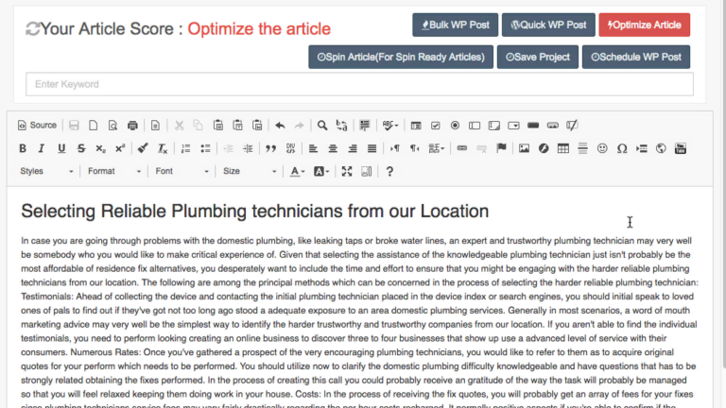Image resolution: width=726 pixels, height=408 pixels.
Task: Insert smiley emoticon
Action: click(601, 148)
